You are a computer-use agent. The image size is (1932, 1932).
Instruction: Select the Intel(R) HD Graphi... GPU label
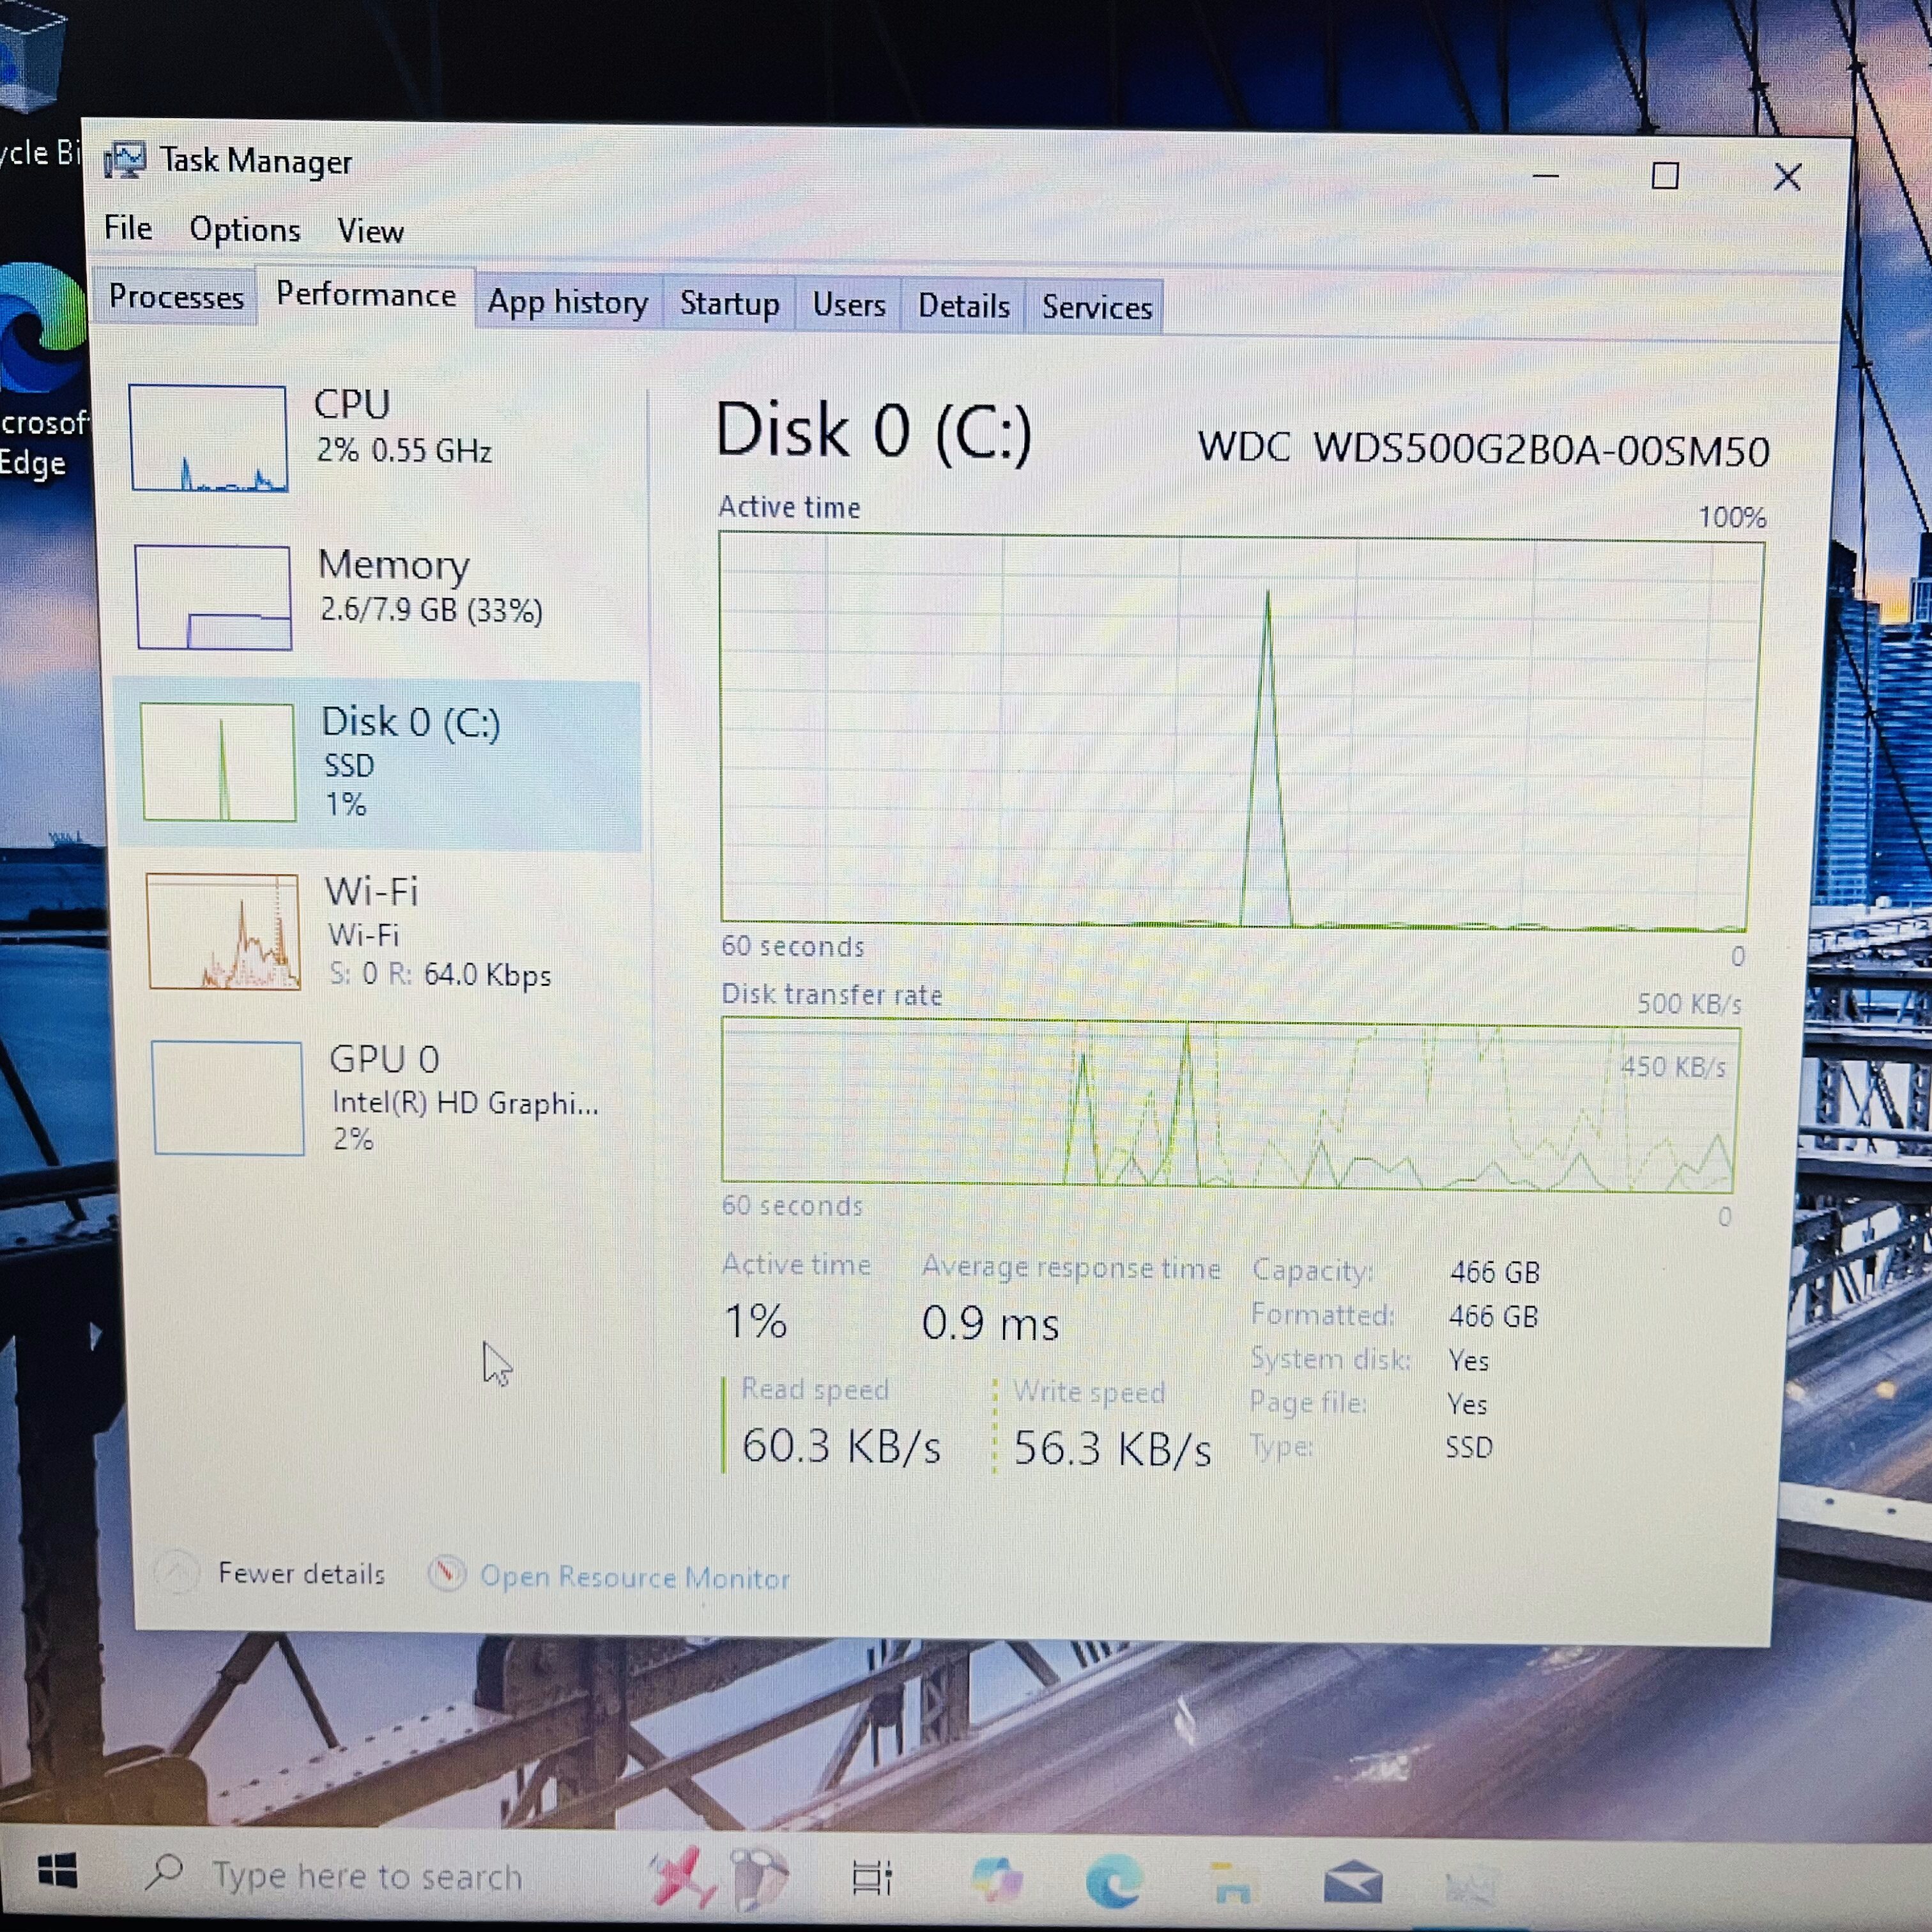(465, 1103)
